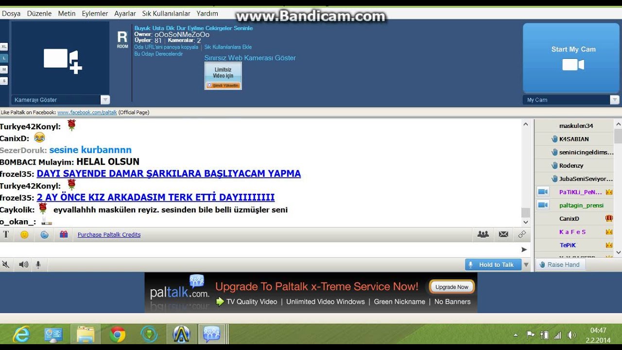
Task: Open the Dosya menu
Action: [11, 14]
